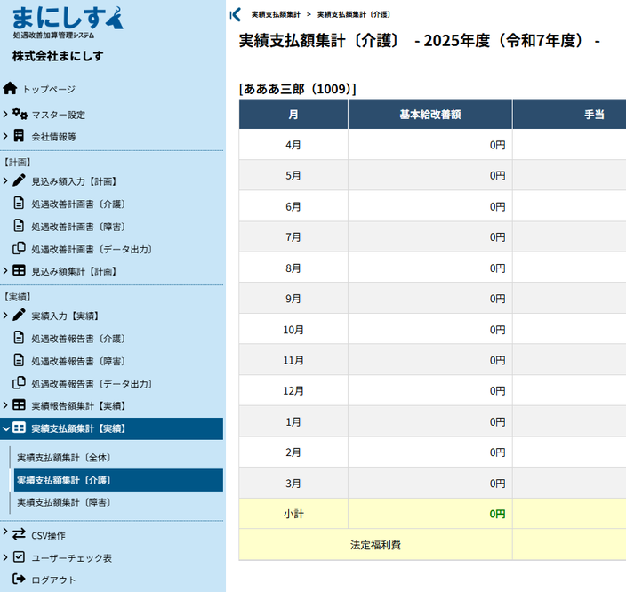626x592 pixels.
Task: Open 処遇改善報告書〔データ出力〕 menu item
Action: tap(92, 384)
